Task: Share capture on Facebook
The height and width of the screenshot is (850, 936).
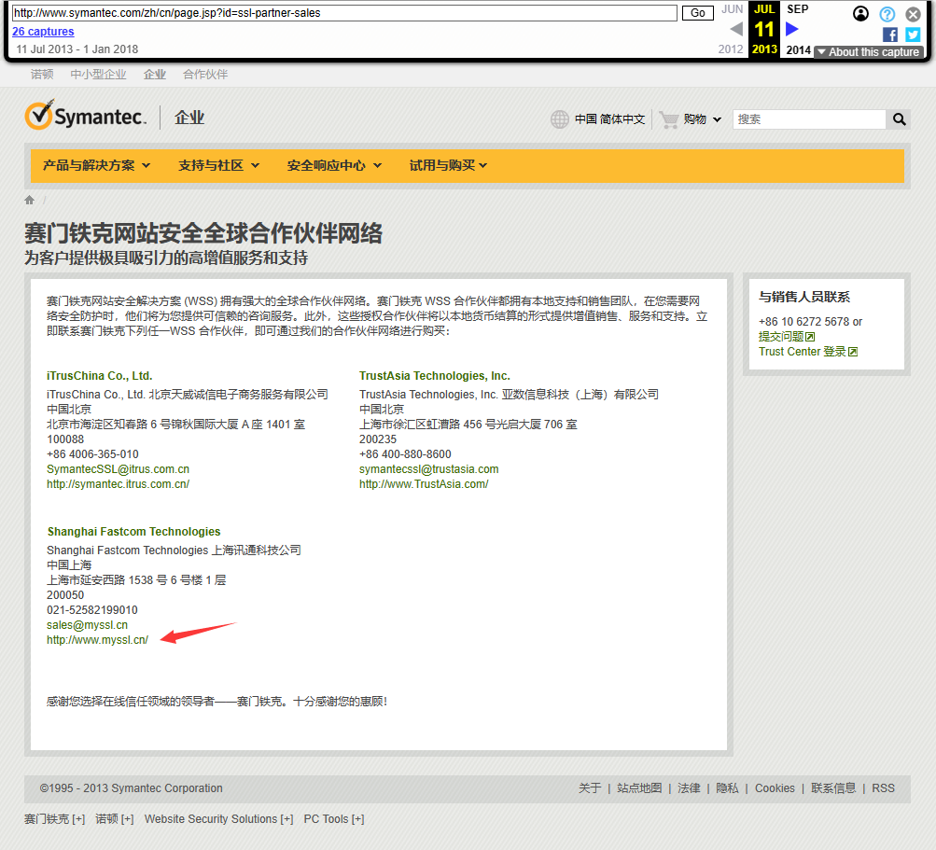Action: [x=889, y=35]
